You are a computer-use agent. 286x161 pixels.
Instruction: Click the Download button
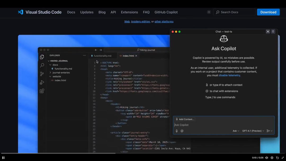[268, 12]
